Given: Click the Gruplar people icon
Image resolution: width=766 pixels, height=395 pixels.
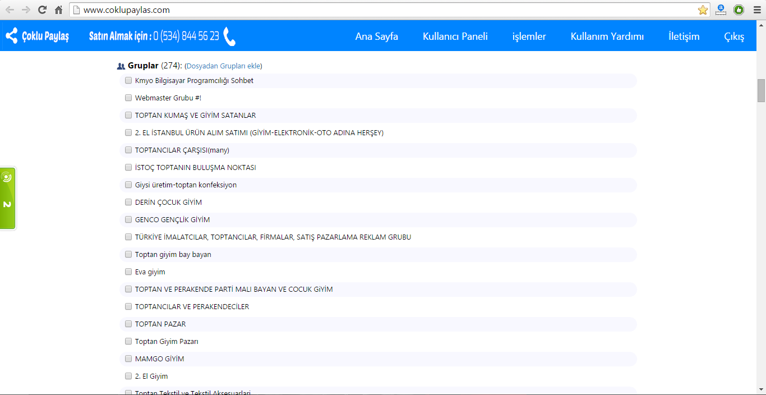Looking at the screenshot, I should tap(121, 66).
